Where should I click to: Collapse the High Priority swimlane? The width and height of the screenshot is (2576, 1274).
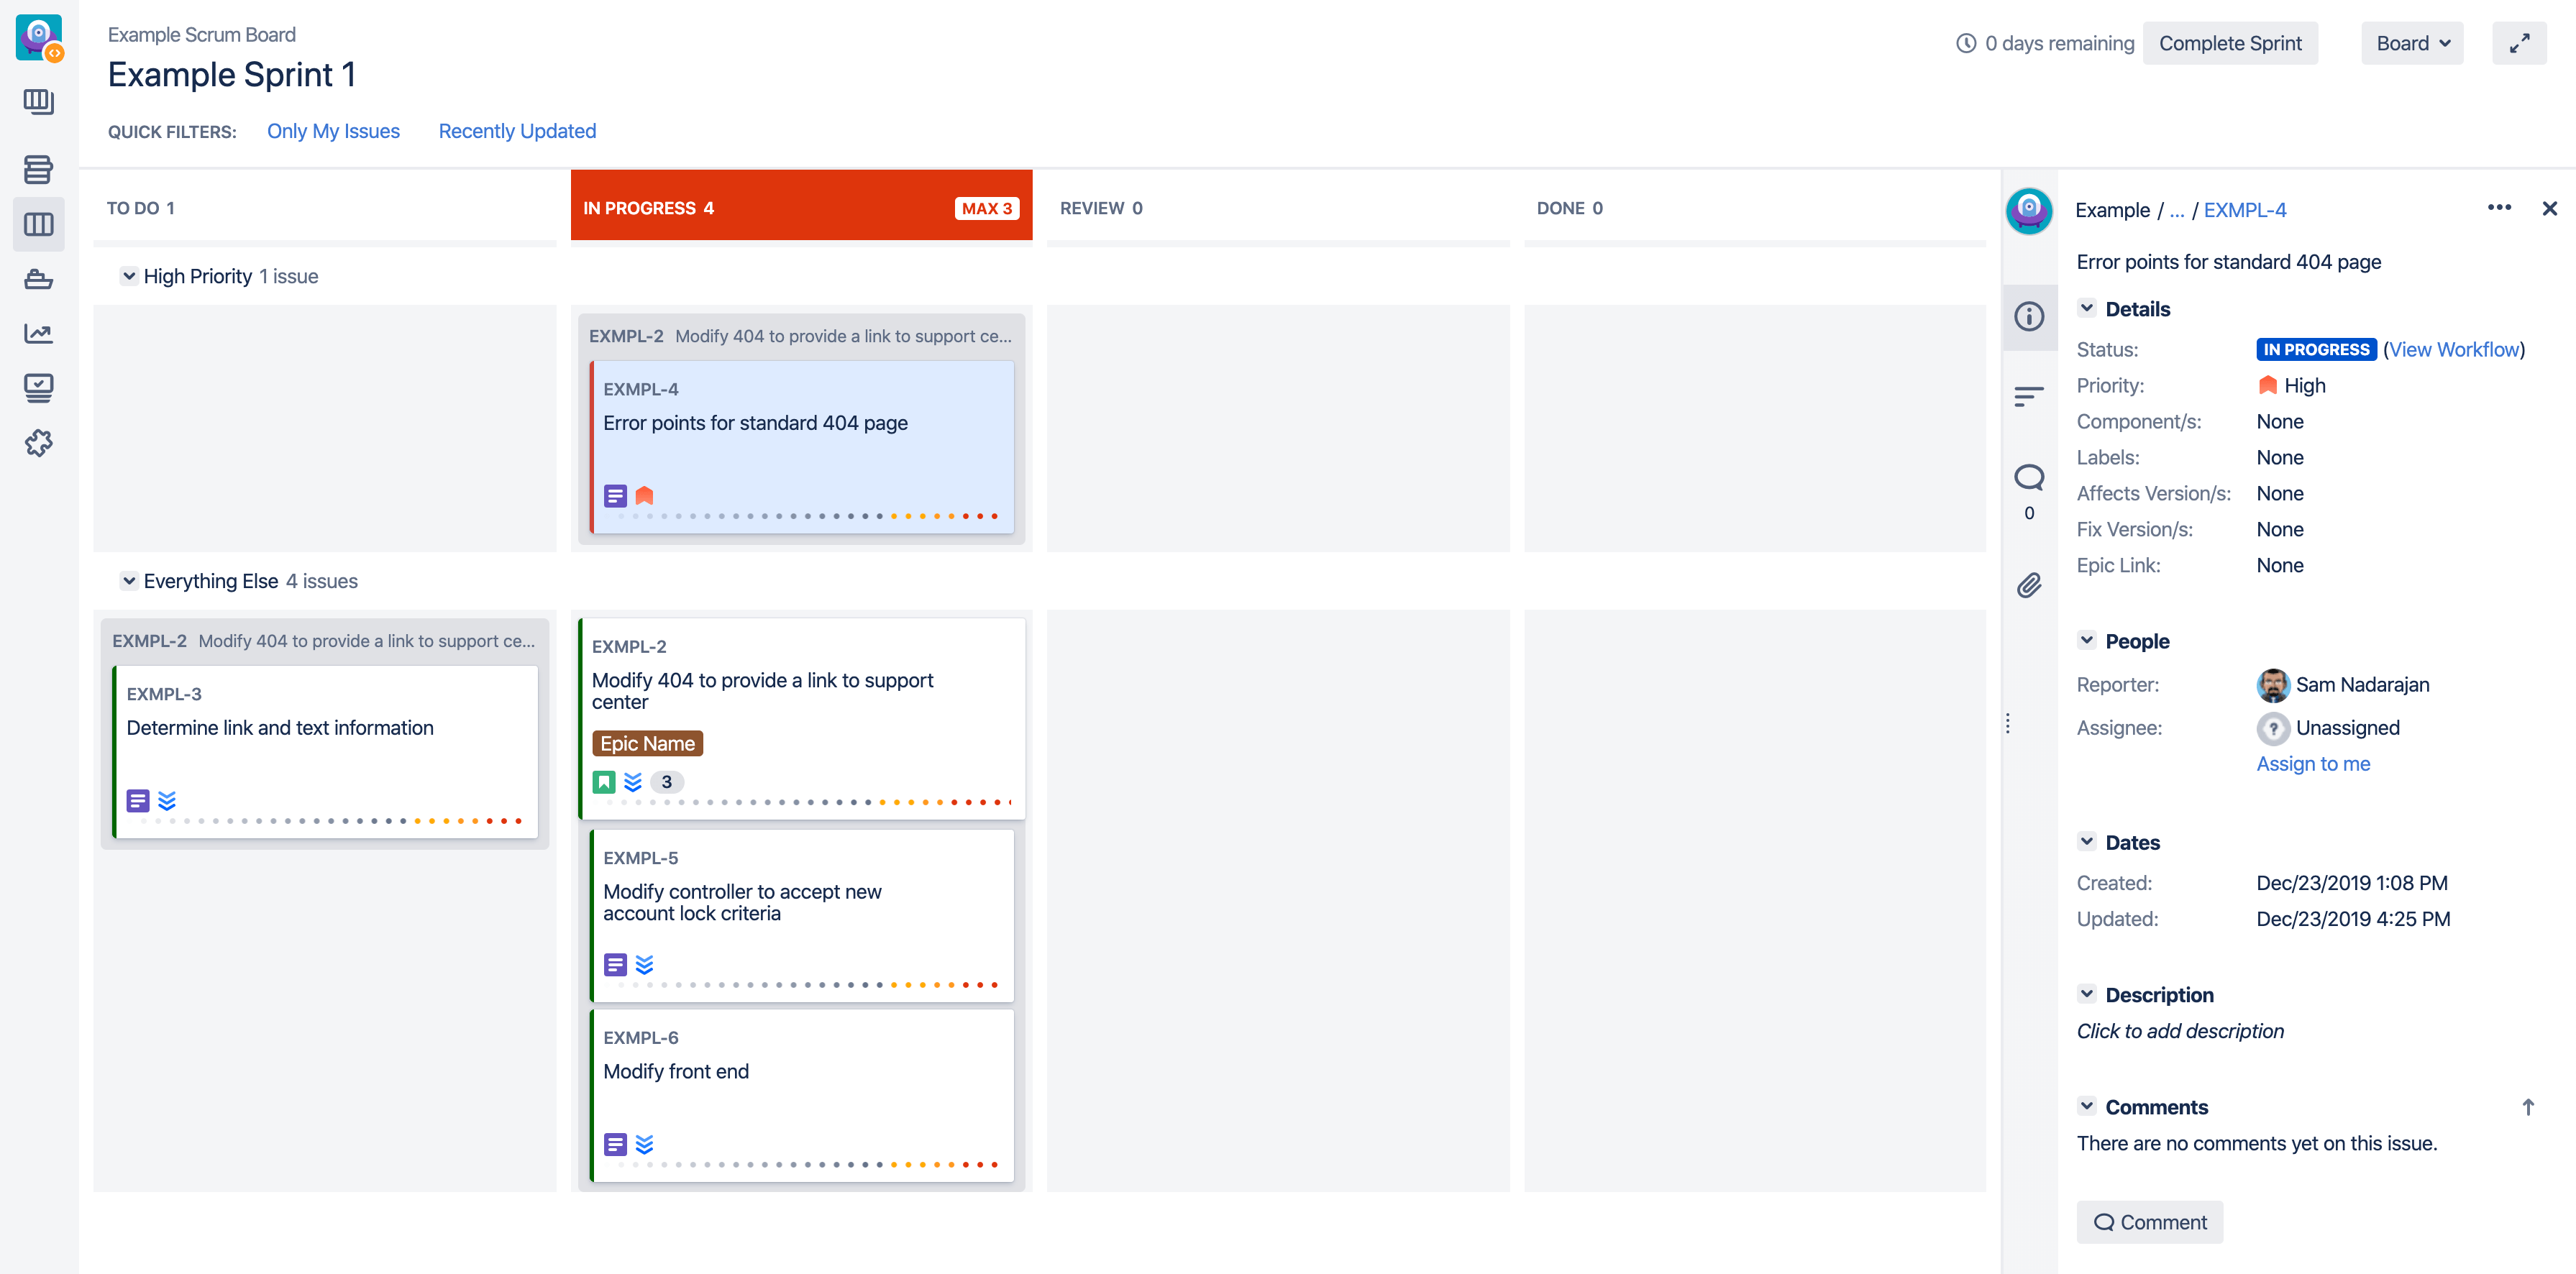[129, 276]
